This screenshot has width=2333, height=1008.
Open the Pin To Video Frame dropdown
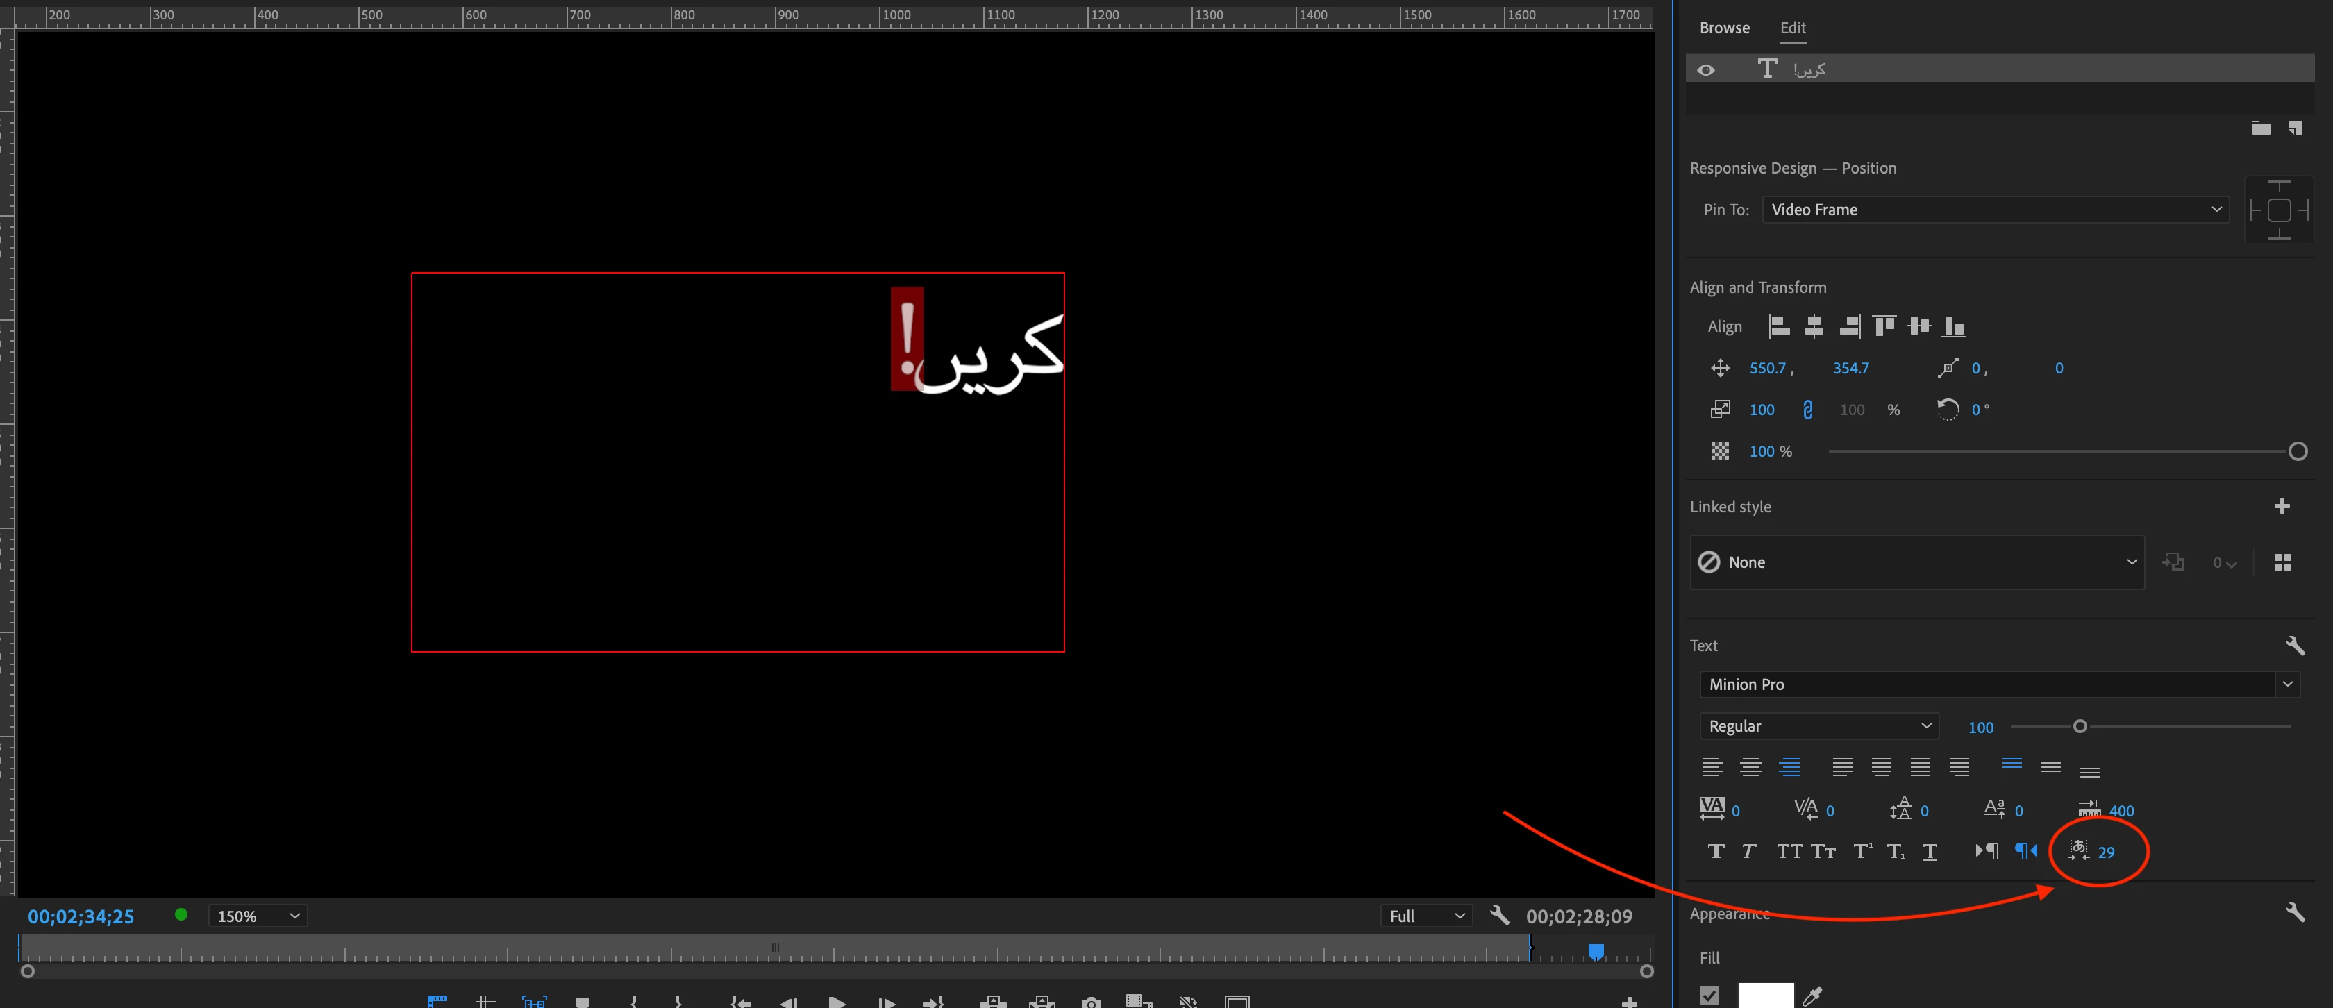tap(1994, 209)
